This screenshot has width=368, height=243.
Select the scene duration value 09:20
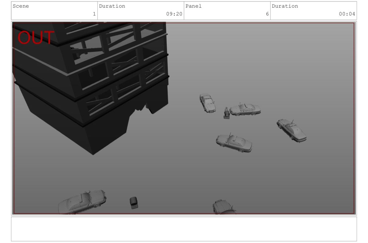coord(174,14)
